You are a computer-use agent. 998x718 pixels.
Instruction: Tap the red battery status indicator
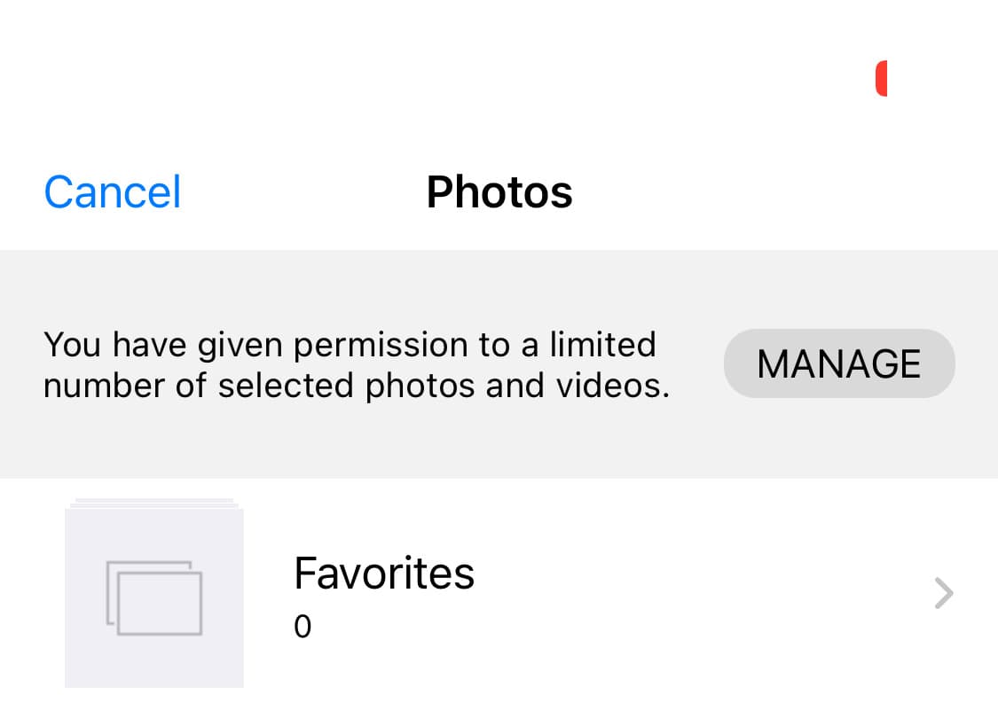[x=881, y=78]
